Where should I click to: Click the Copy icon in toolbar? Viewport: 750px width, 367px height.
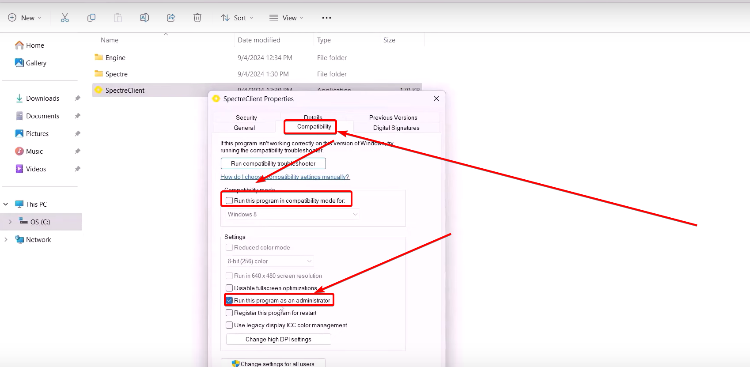[91, 18]
